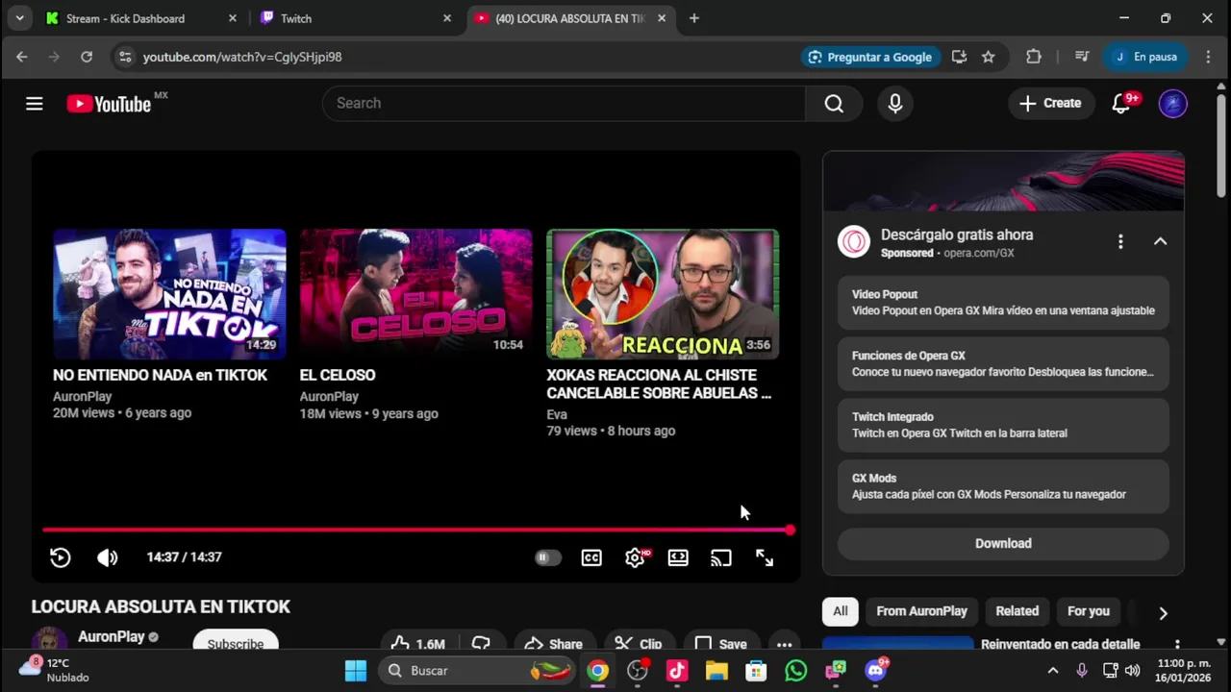Share the video

click(554, 644)
